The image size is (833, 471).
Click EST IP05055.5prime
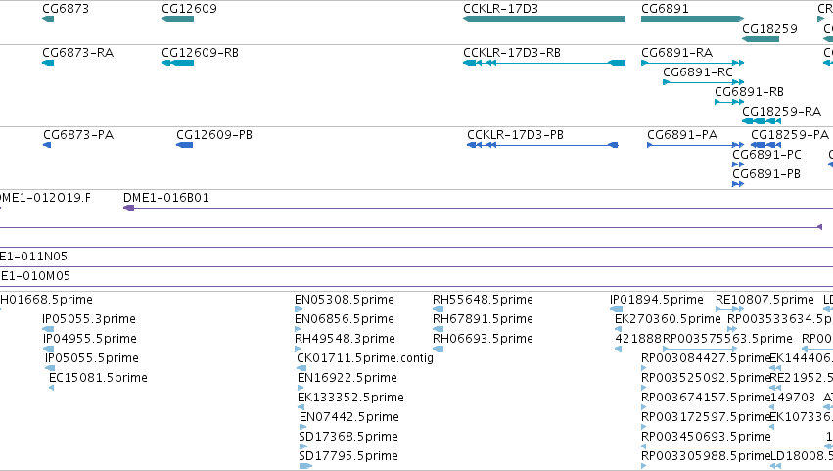pos(50,368)
